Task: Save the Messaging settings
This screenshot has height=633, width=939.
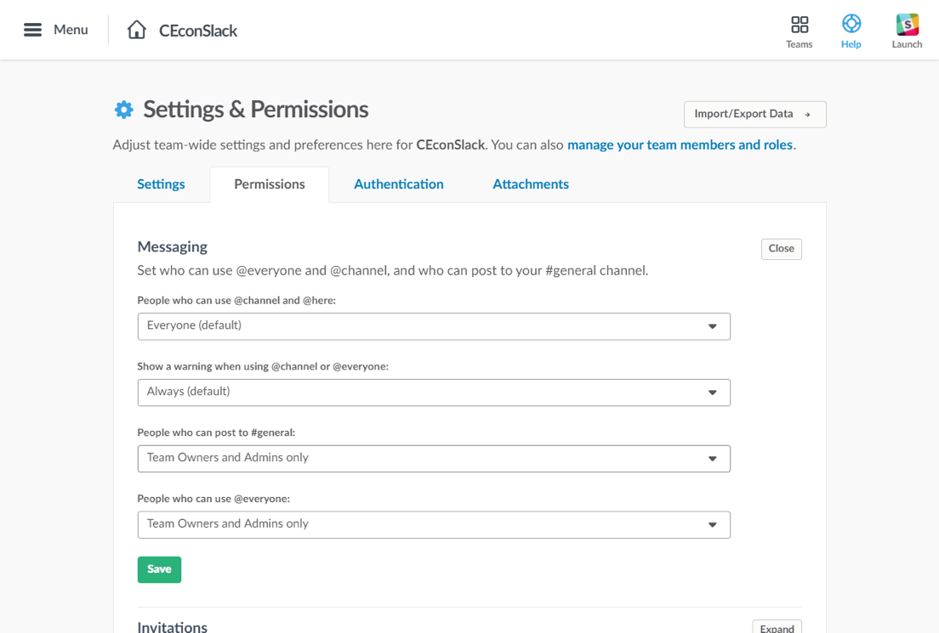Action: click(x=159, y=569)
